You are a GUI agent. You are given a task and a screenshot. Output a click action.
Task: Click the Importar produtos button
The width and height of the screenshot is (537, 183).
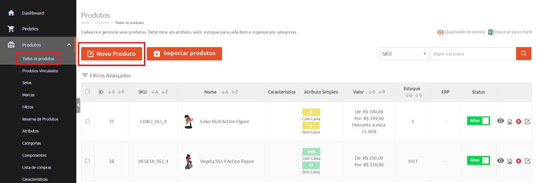pos(184,54)
